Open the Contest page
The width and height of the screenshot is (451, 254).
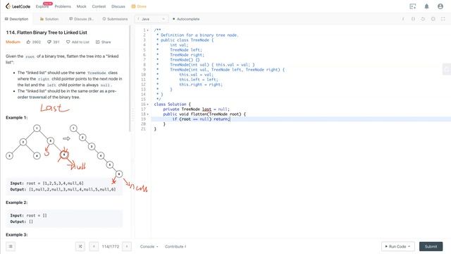(x=99, y=6)
